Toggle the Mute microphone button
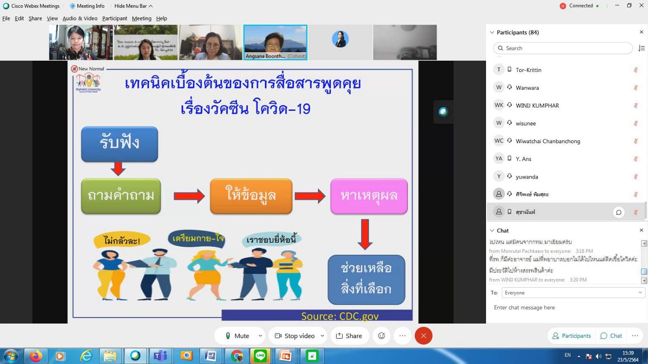The image size is (648, 364). (x=237, y=336)
